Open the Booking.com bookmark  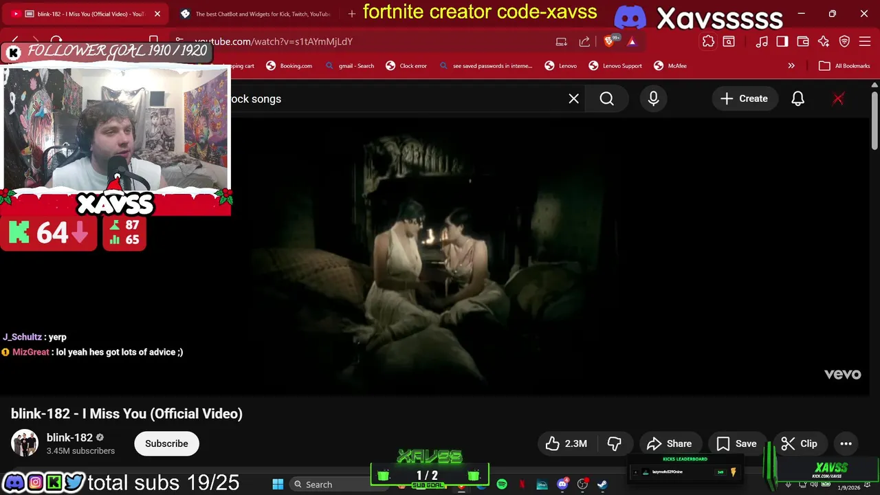pyautogui.click(x=289, y=66)
